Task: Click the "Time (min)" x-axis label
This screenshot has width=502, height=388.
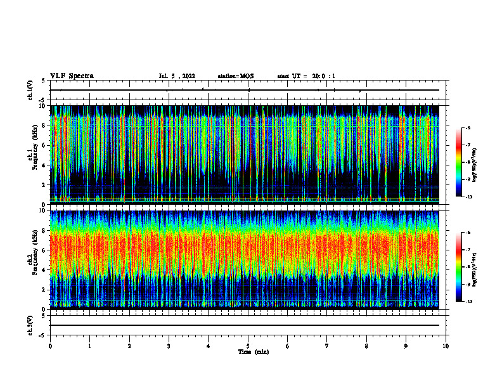Action: (254, 352)
